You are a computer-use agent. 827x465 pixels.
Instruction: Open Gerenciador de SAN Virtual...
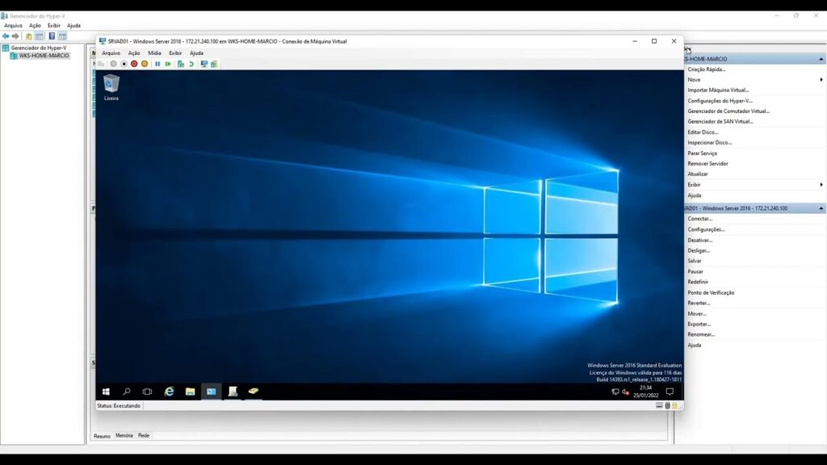(720, 121)
